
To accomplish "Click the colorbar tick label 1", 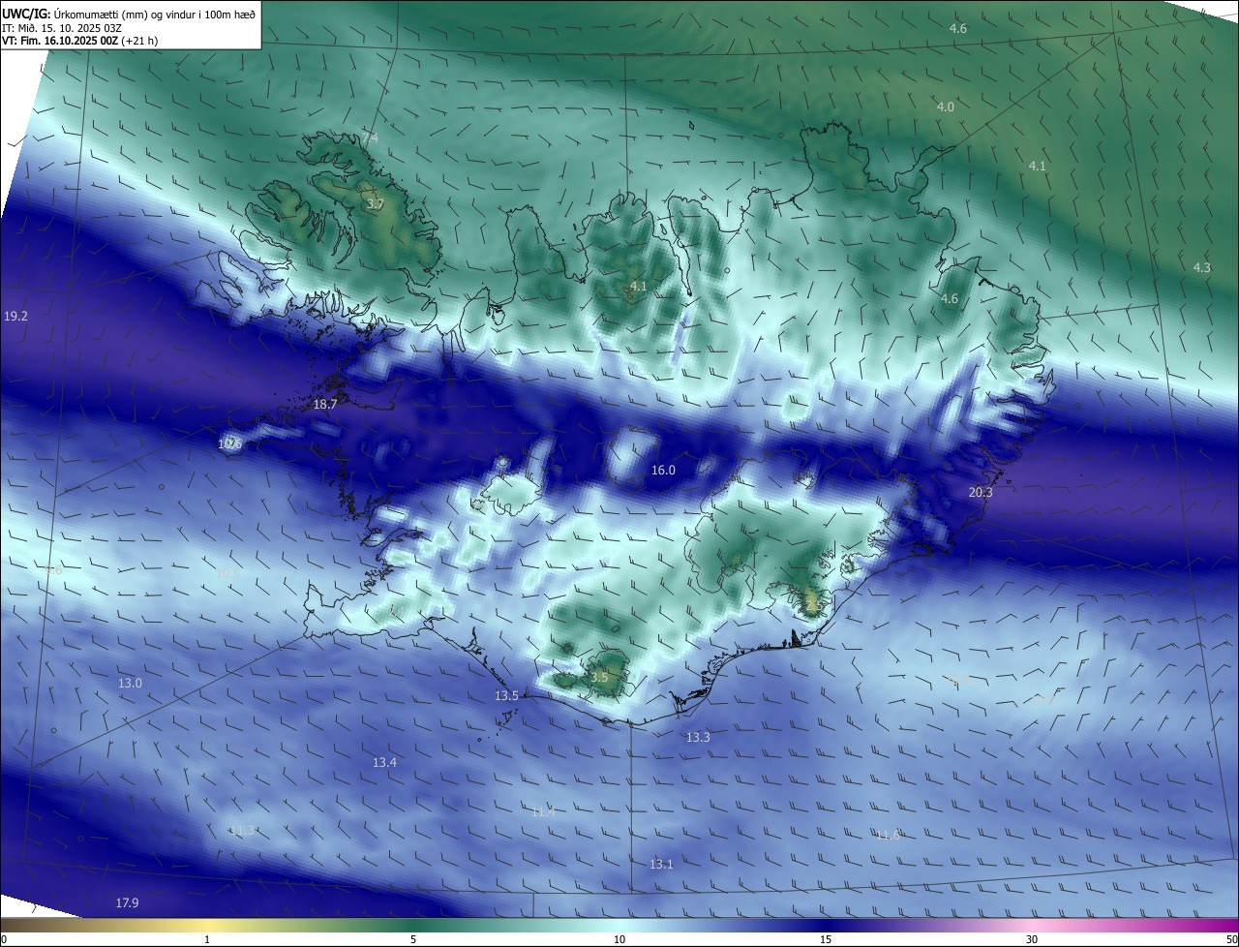I will (x=207, y=939).
